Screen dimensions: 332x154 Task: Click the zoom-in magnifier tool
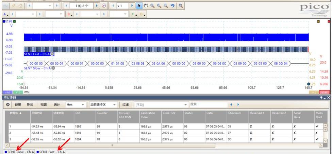coord(159,6)
